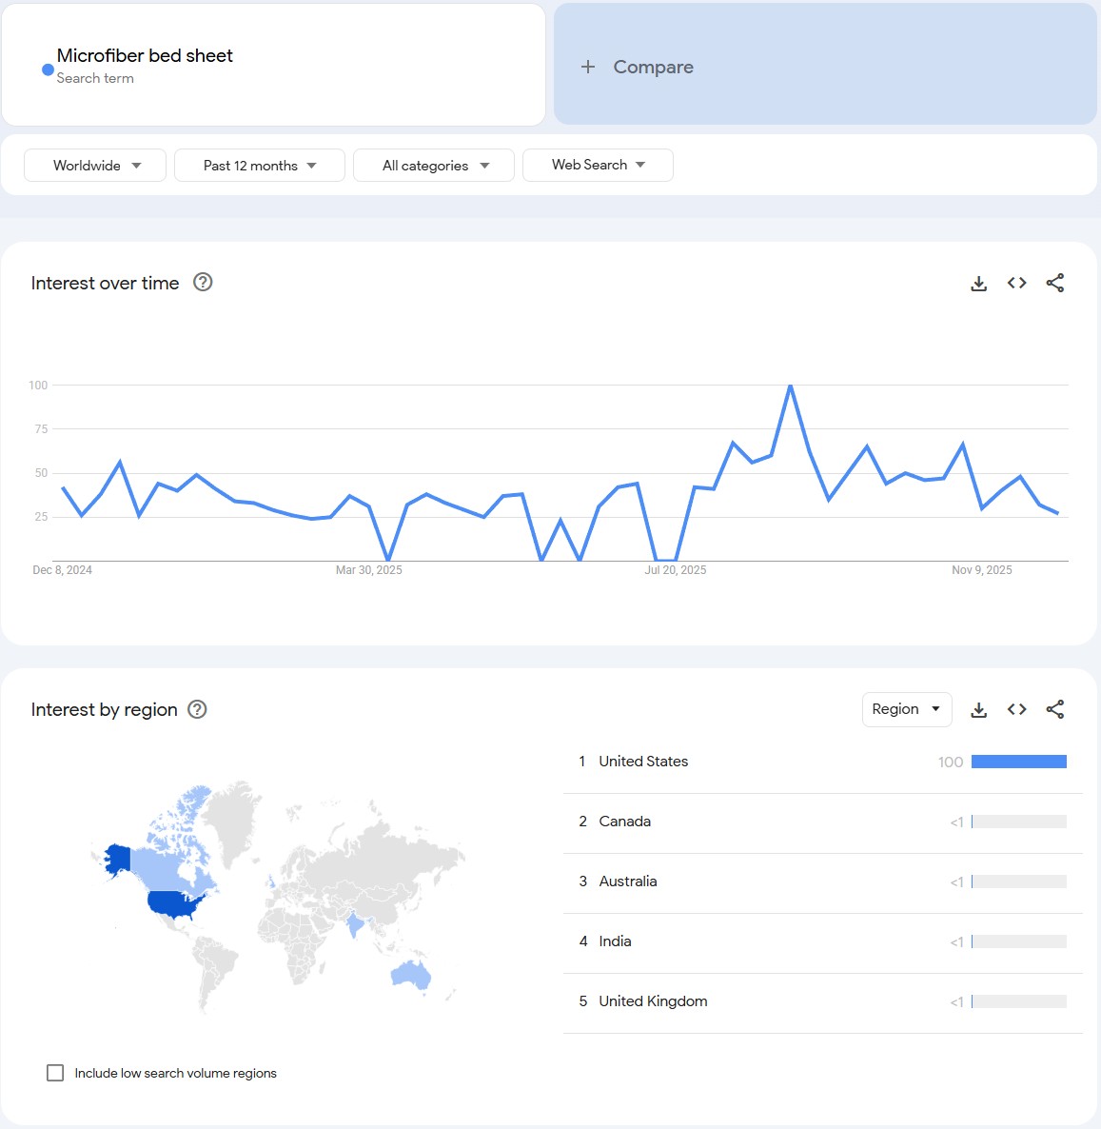1101x1129 pixels.
Task: Click the United States interest bar
Action: click(x=1018, y=762)
